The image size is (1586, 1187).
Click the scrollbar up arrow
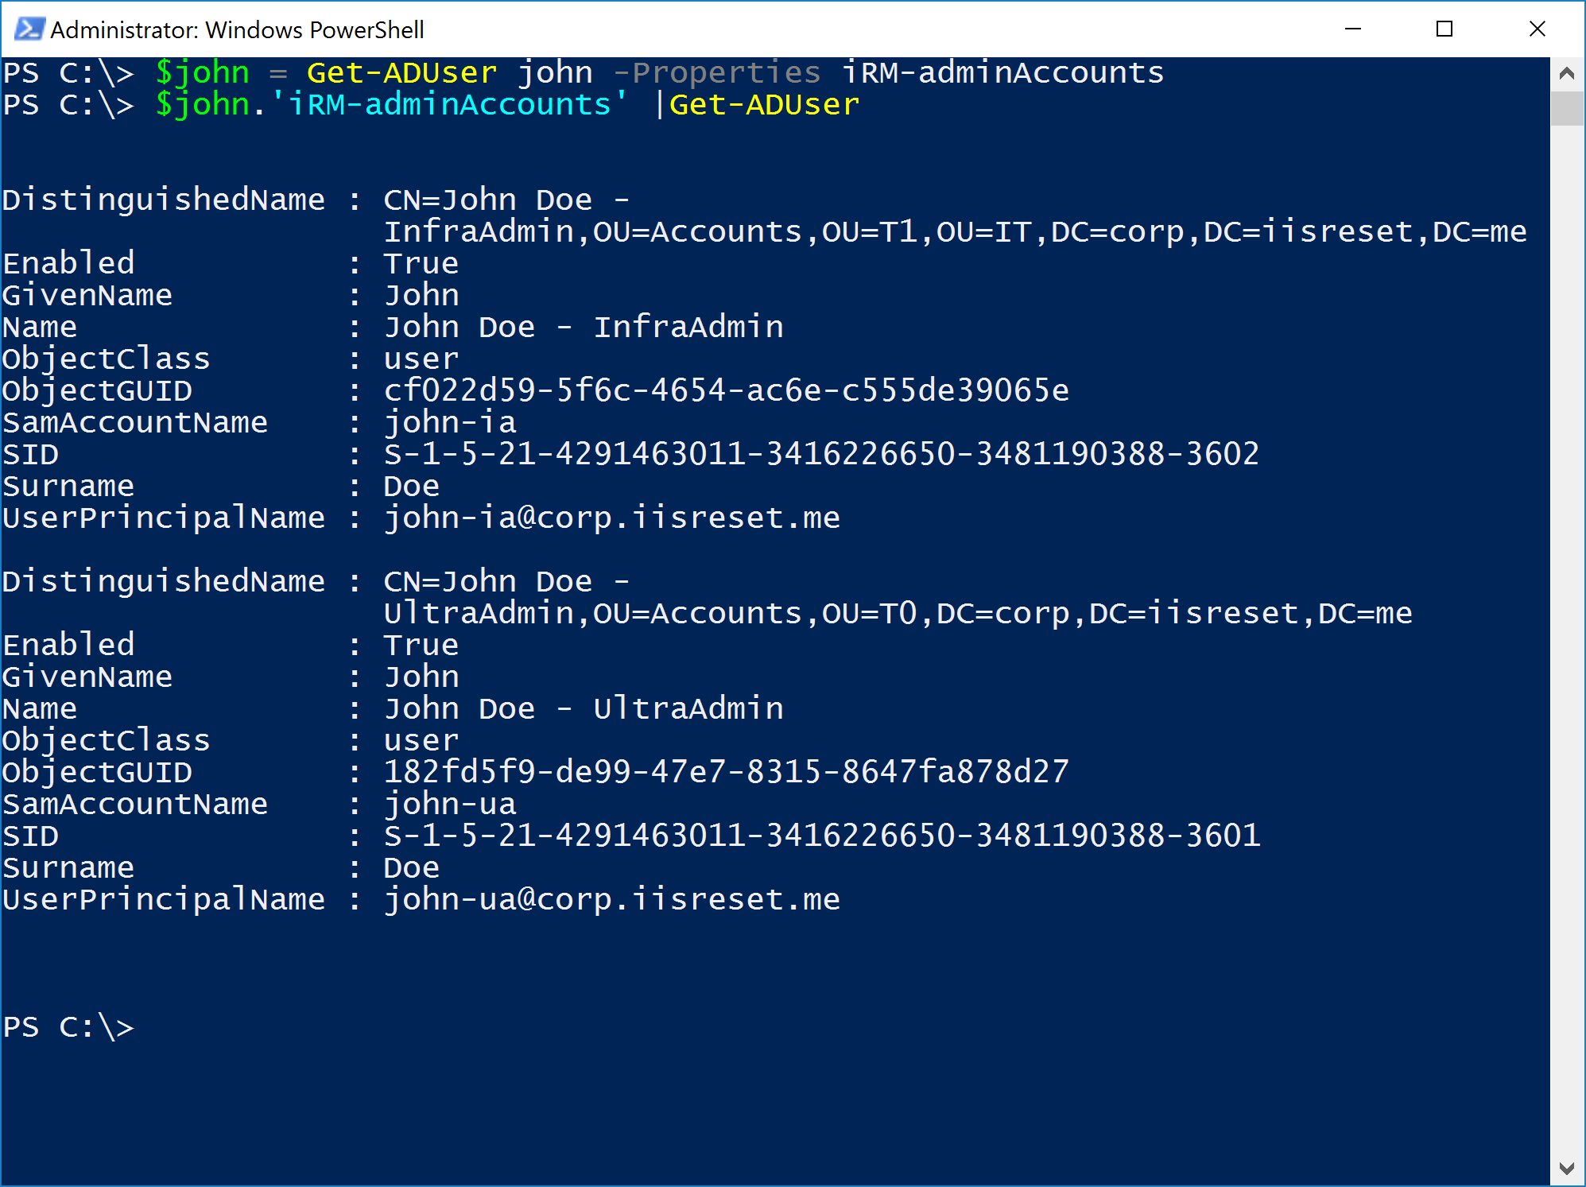click(1567, 74)
